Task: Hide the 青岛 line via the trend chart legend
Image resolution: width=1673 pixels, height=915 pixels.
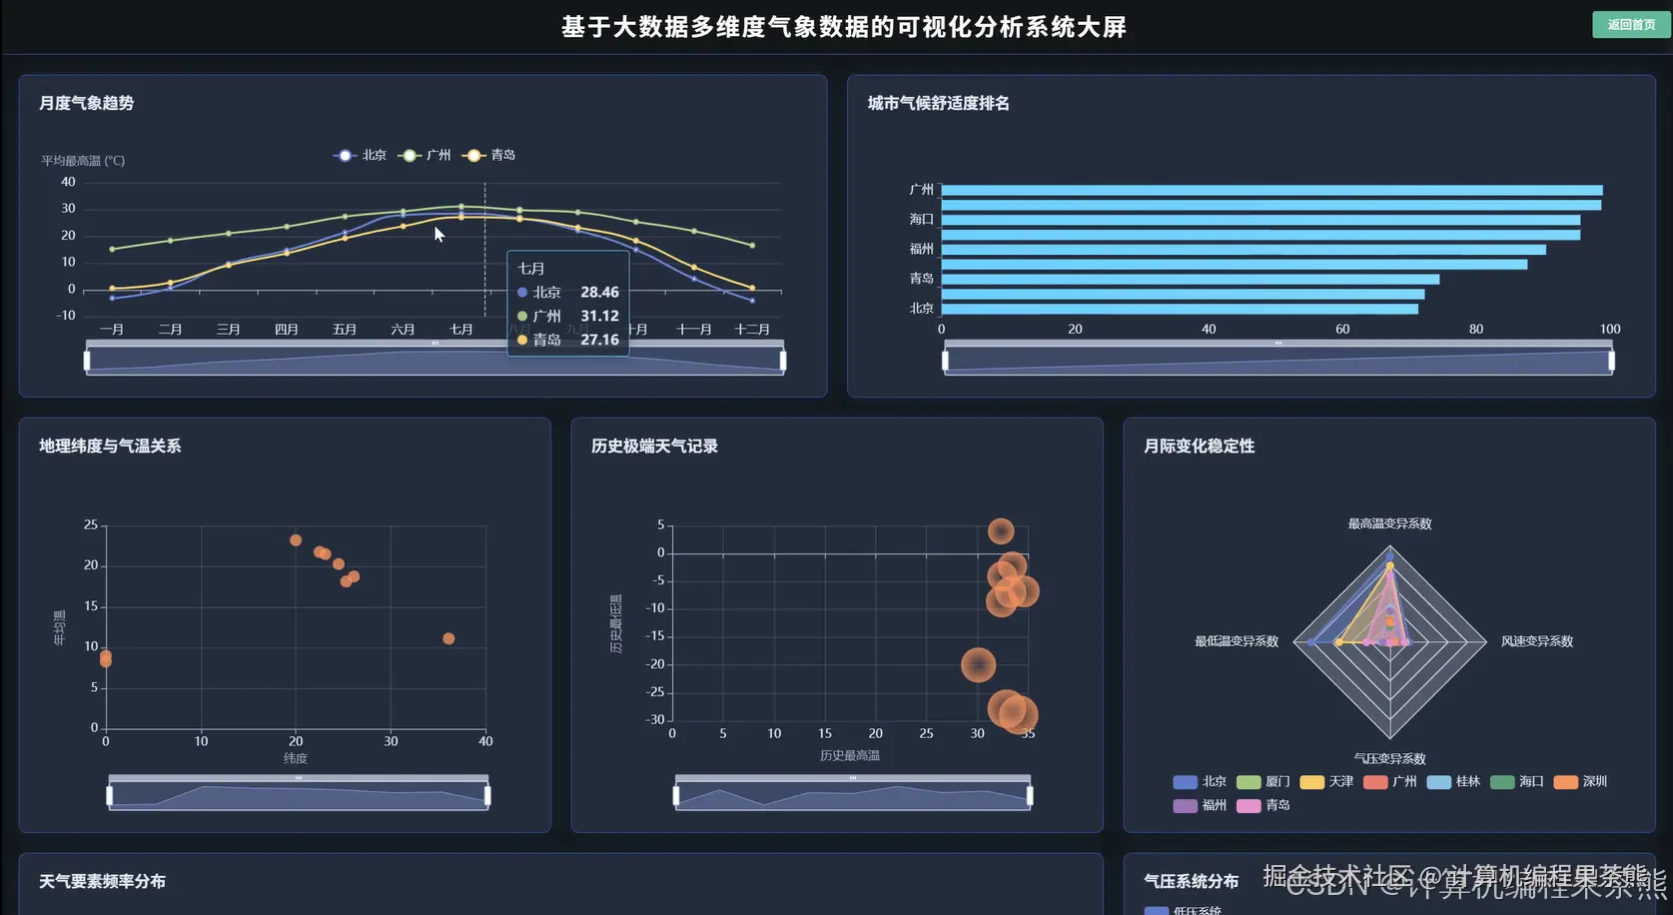Action: point(488,155)
